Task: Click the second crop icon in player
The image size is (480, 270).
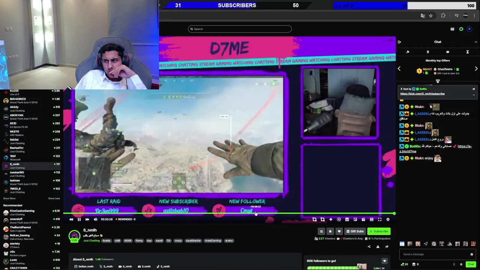Action: 322,219
